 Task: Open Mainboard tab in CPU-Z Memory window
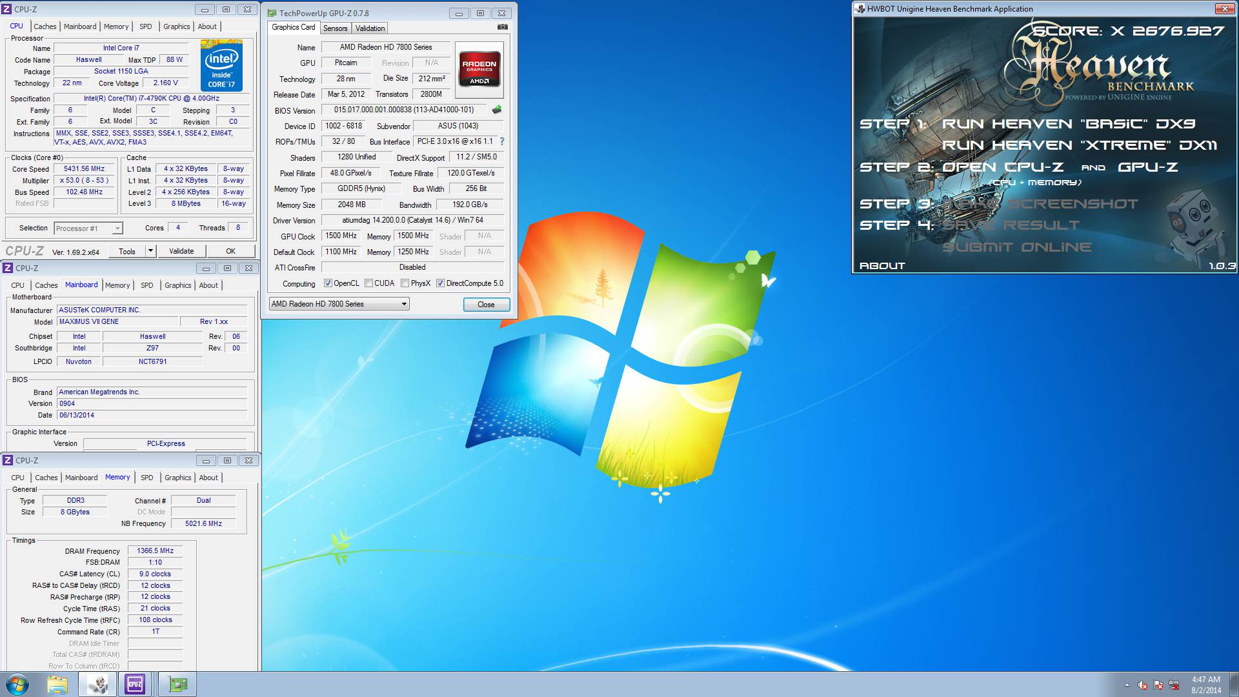click(81, 478)
